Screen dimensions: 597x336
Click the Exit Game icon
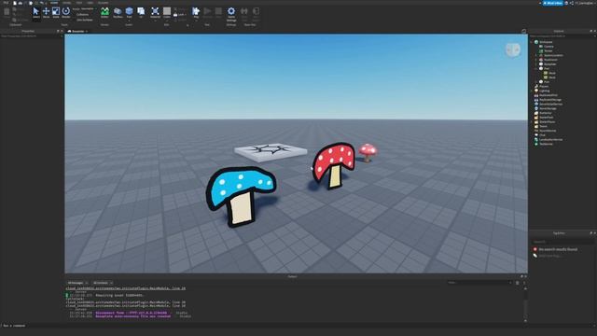click(256, 13)
